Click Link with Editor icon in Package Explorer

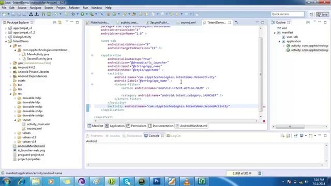coord(60,22)
